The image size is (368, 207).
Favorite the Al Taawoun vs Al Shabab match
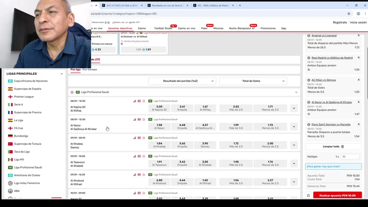(144, 156)
